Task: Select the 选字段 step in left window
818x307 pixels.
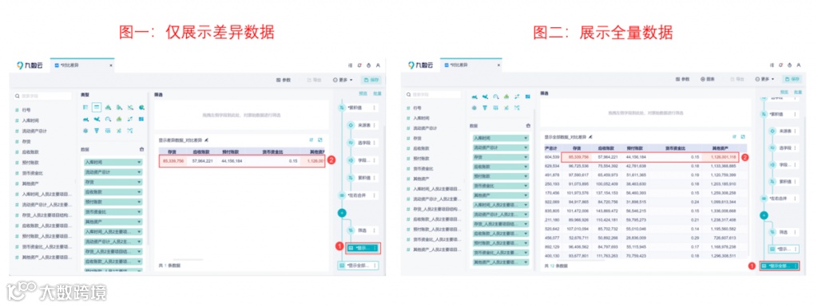Action: (363, 143)
